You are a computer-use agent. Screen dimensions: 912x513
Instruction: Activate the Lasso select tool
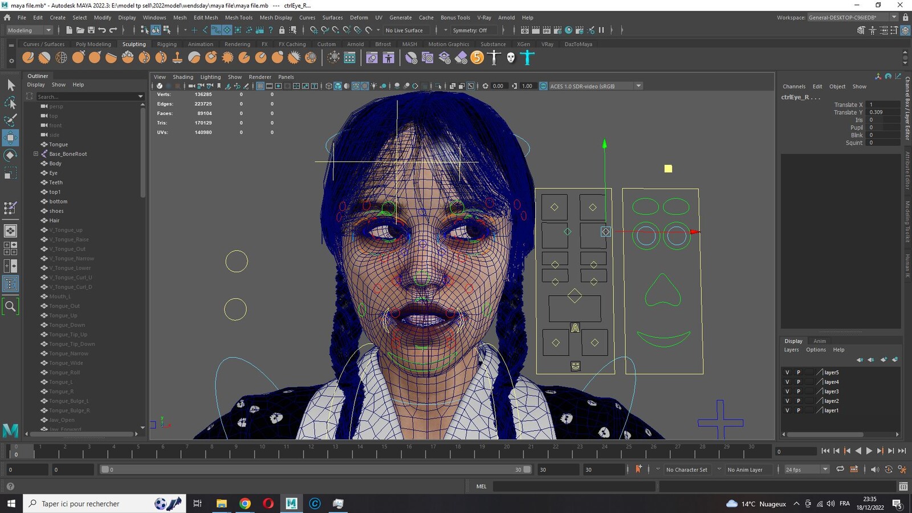coord(10,103)
